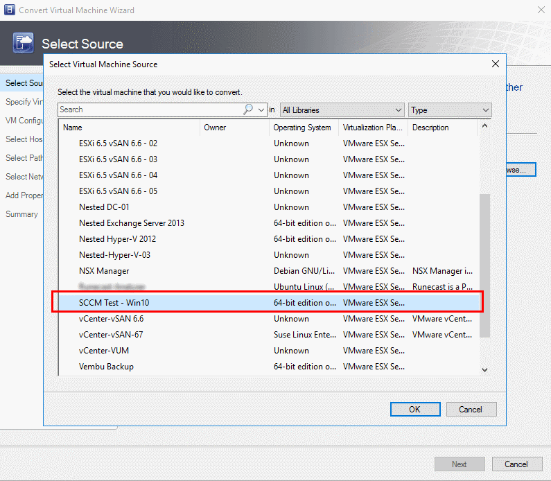
Task: Select ESXi 6.5 vSAN 6.6 - 03 row
Action: [269, 159]
